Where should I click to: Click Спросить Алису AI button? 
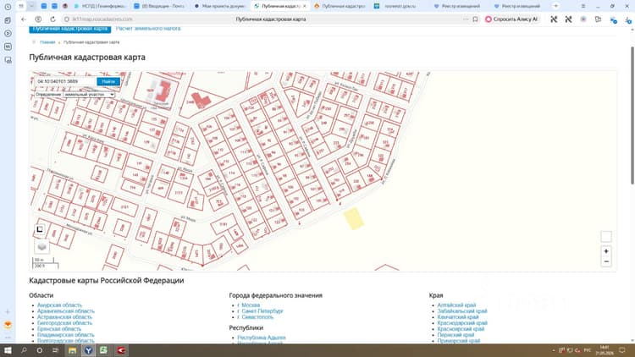(x=512, y=19)
